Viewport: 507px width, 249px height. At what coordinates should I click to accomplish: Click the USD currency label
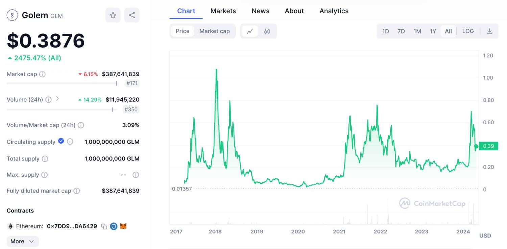485,235
